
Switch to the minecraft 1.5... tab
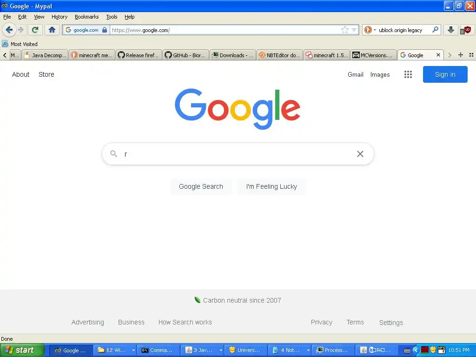point(327,55)
